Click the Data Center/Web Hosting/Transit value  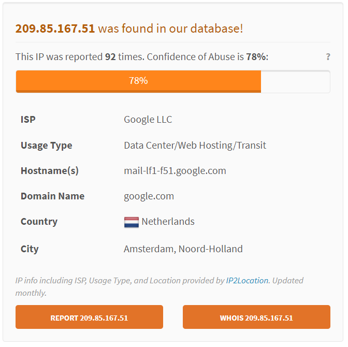pos(195,146)
